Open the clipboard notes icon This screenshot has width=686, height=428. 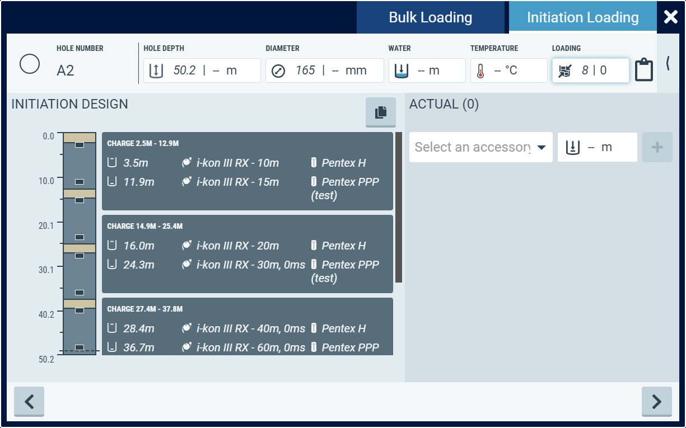tap(644, 70)
